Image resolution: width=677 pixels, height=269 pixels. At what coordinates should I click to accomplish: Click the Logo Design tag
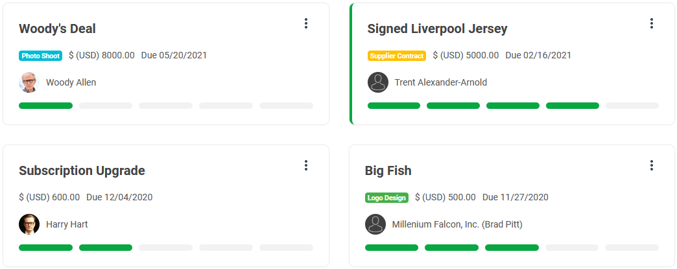[x=386, y=198]
